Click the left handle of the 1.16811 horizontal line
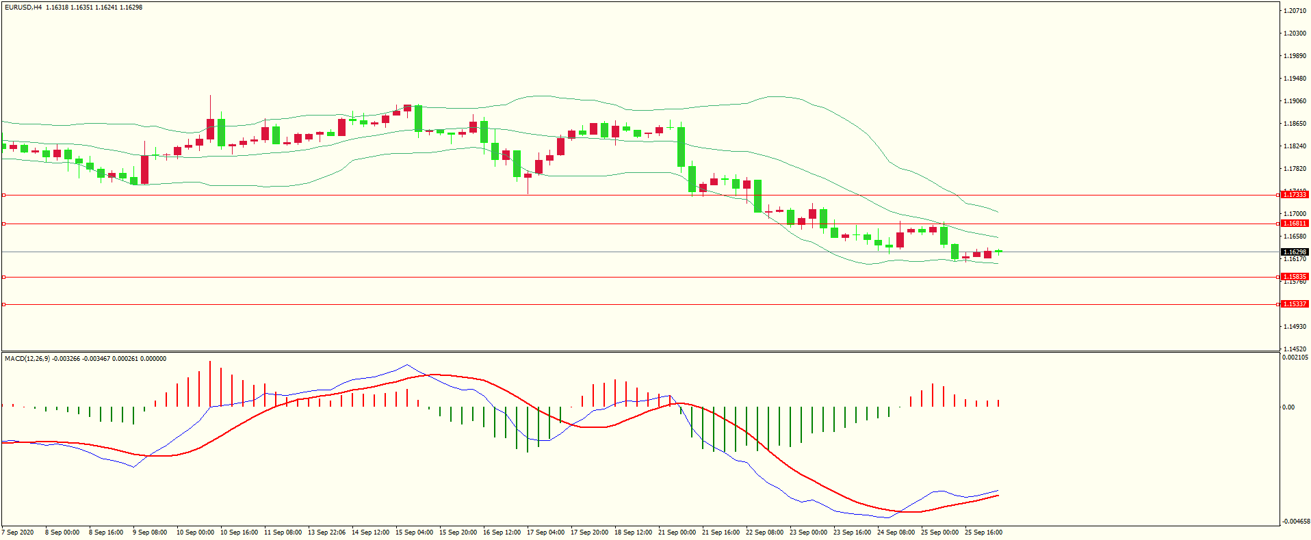 coord(4,224)
